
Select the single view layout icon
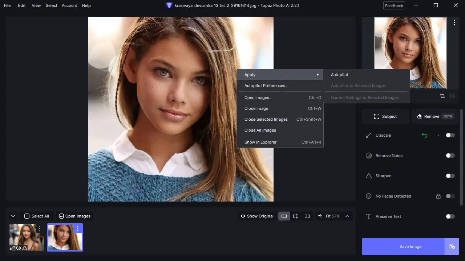coord(284,216)
